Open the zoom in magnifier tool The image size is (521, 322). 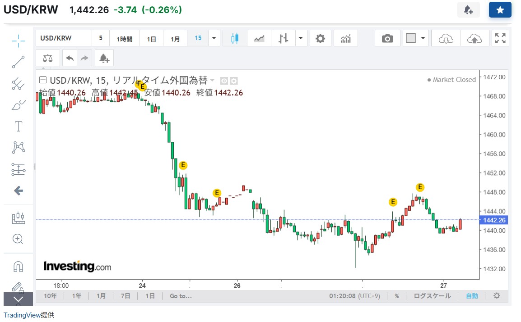tap(19, 239)
